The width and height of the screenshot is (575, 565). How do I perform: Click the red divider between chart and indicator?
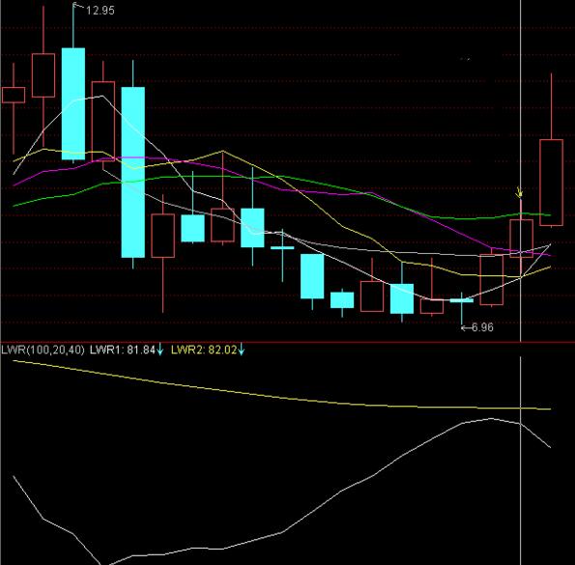coord(288,342)
